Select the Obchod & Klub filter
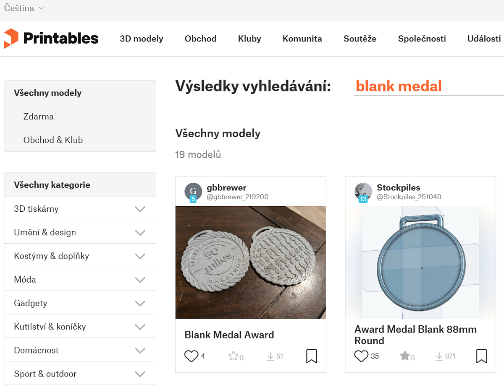Image resolution: width=504 pixels, height=387 pixels. [x=53, y=140]
